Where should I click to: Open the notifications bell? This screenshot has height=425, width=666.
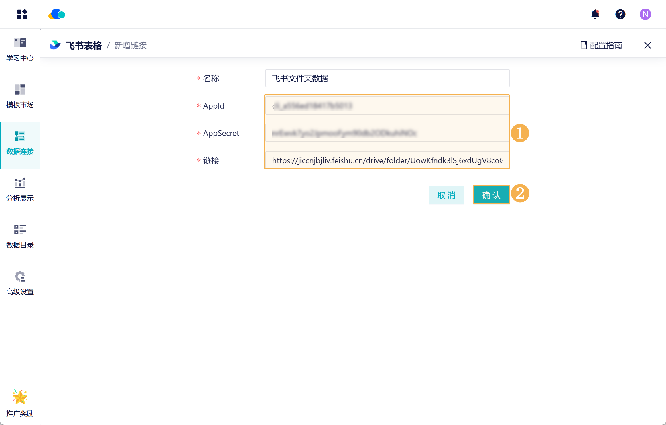point(595,14)
